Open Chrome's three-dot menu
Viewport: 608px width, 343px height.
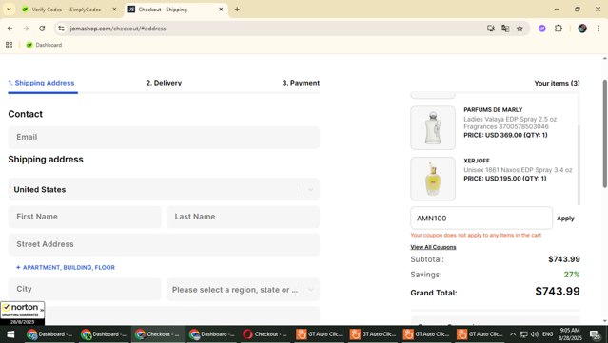598,29
